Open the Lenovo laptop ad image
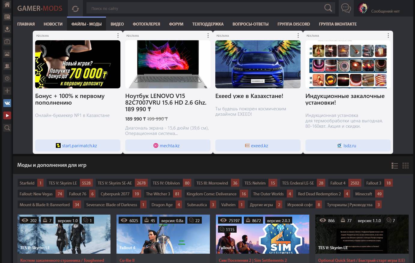The width and height of the screenshot is (415, 263). 168,64
